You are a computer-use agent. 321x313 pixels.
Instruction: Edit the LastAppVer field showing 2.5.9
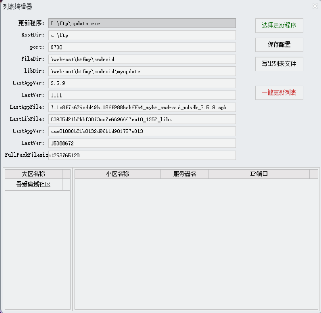[x=142, y=83]
